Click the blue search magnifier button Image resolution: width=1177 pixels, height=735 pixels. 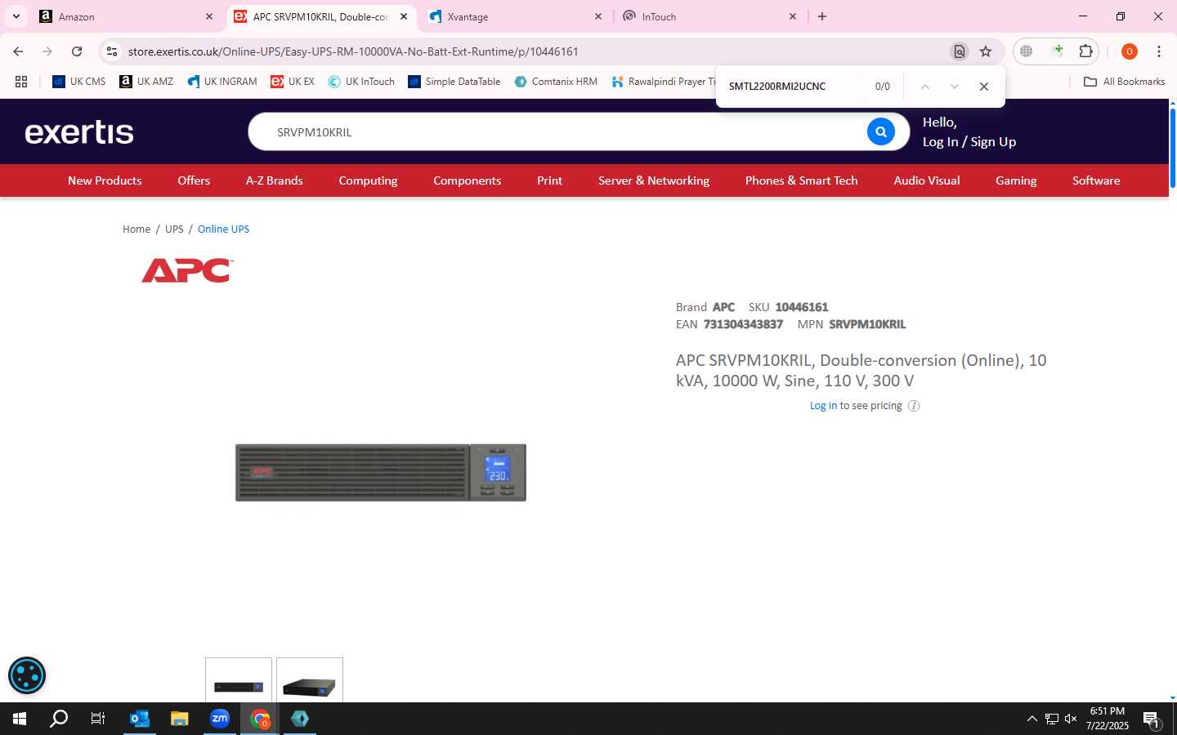pyautogui.click(x=880, y=131)
